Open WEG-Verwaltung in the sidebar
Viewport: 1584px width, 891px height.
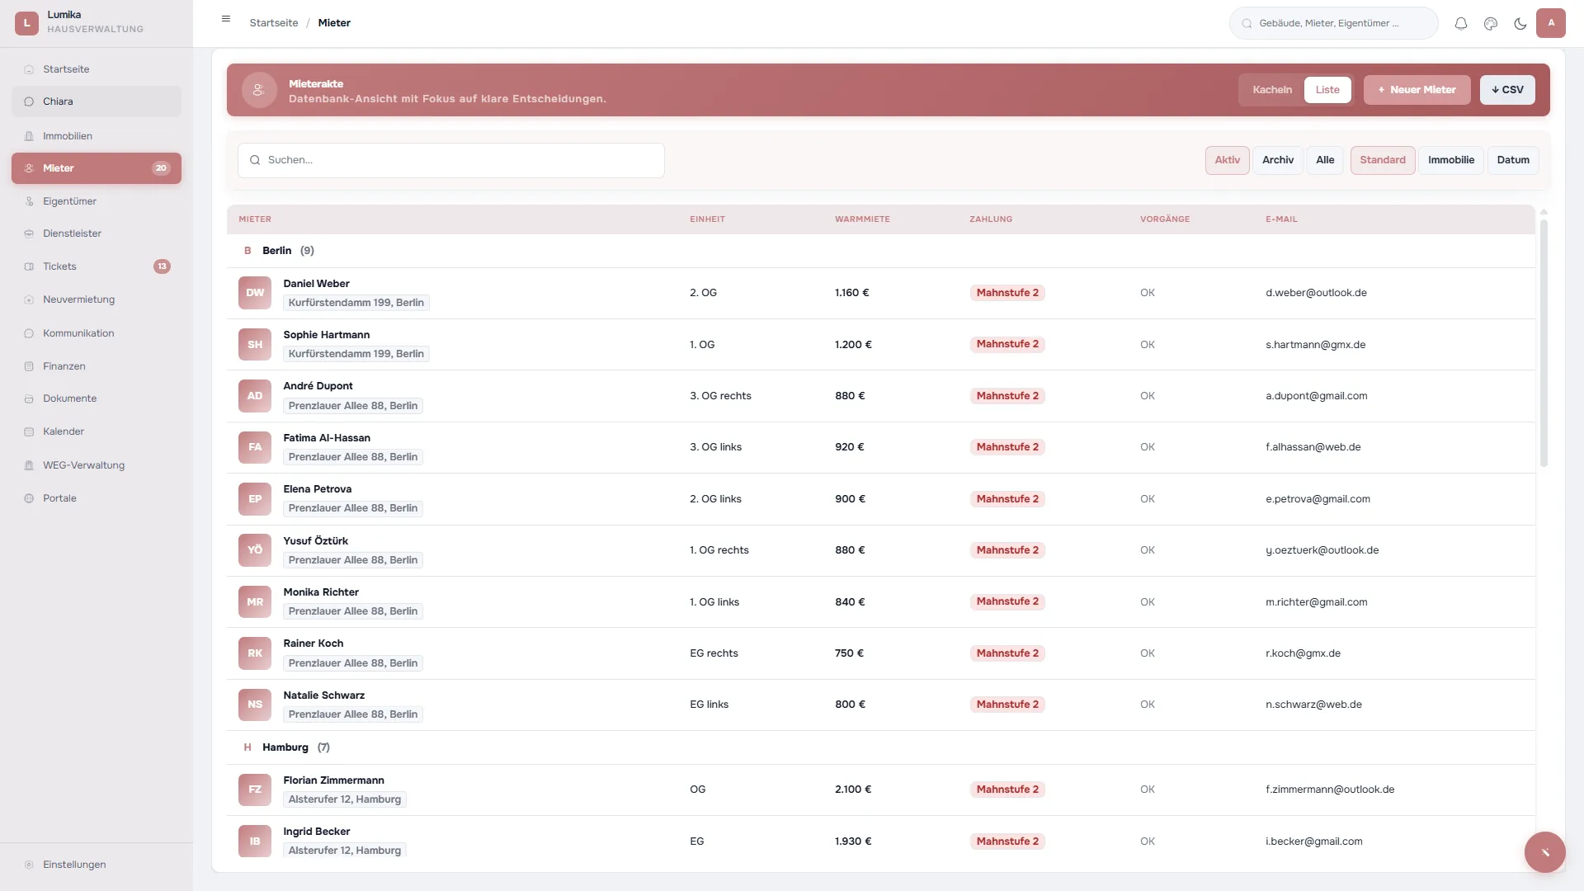pos(83,465)
